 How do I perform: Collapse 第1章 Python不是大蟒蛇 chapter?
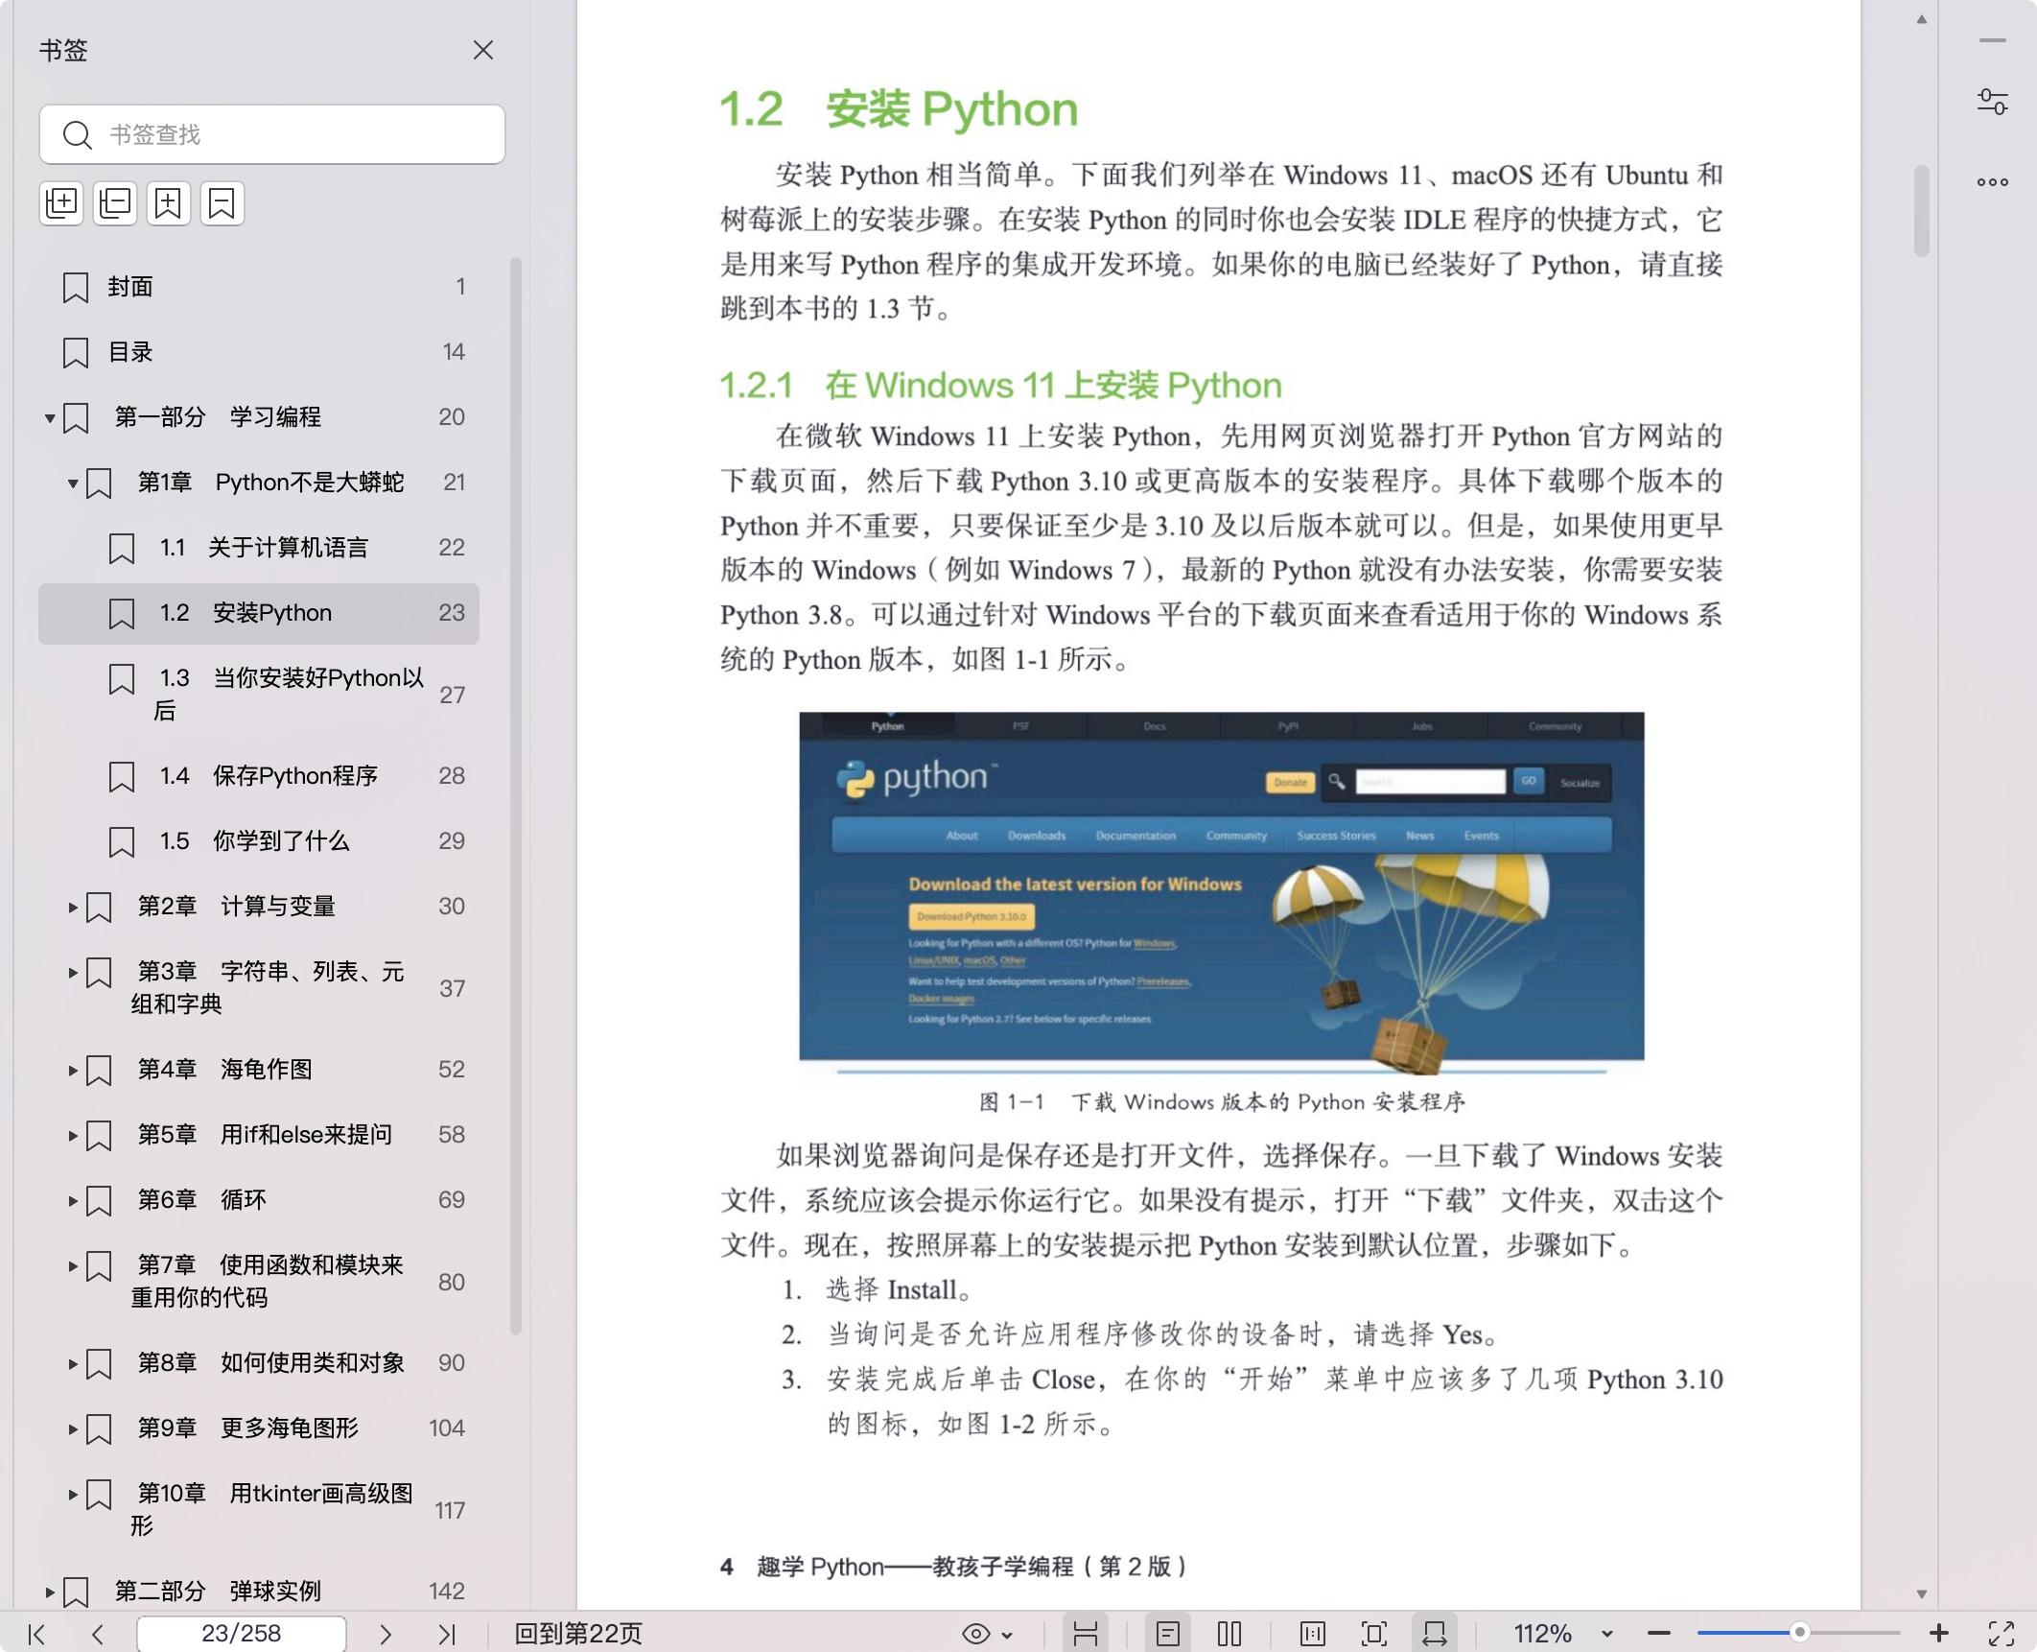point(73,484)
